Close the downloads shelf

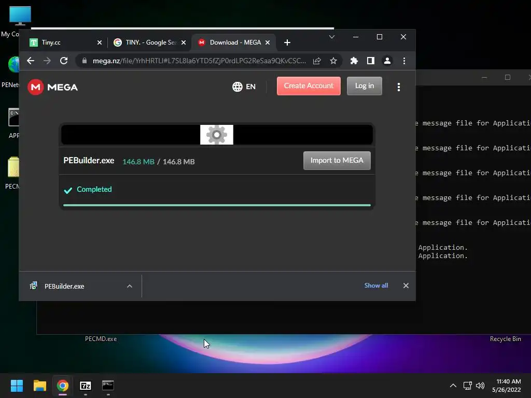point(406,286)
